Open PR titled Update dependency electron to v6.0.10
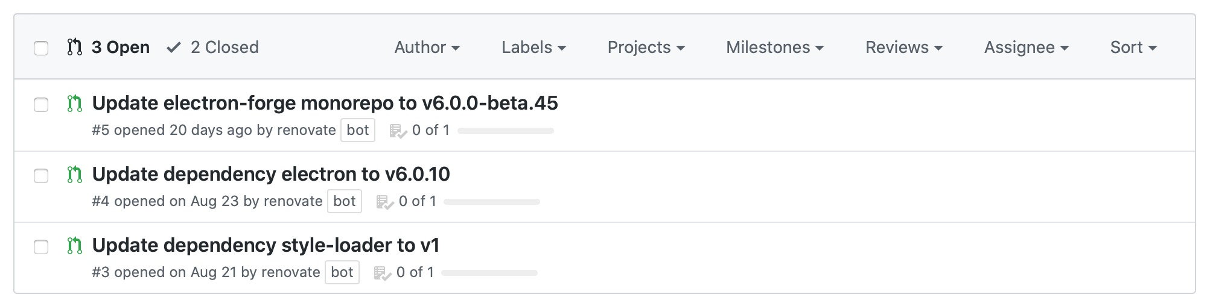 (271, 174)
